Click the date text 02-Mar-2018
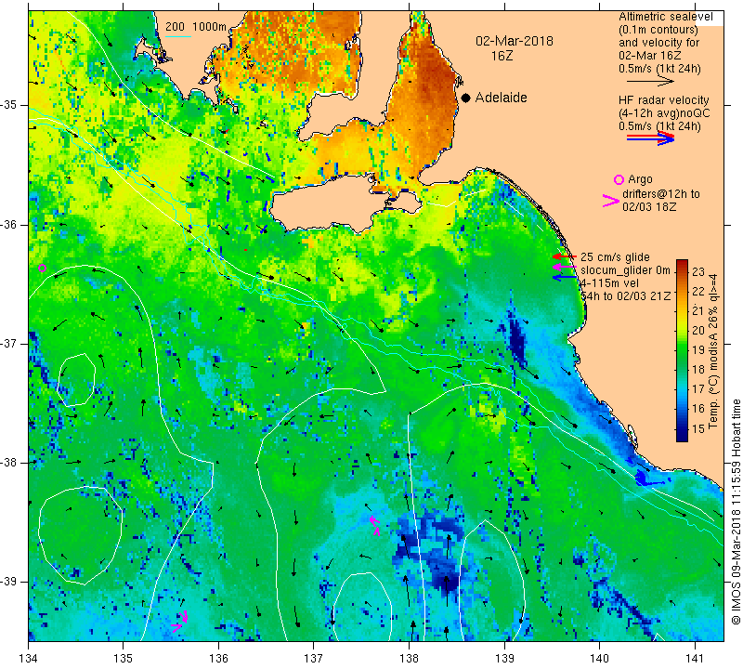The height and width of the screenshot is (669, 743). pos(515,41)
